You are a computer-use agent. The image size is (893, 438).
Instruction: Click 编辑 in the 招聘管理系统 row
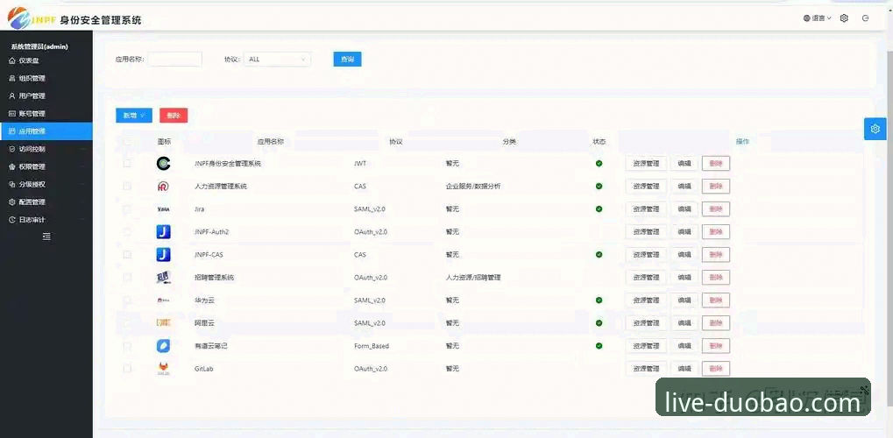click(x=684, y=278)
